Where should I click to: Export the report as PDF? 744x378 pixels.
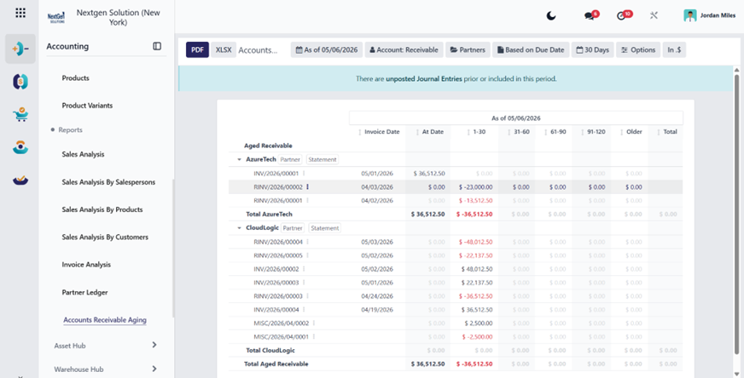(197, 49)
